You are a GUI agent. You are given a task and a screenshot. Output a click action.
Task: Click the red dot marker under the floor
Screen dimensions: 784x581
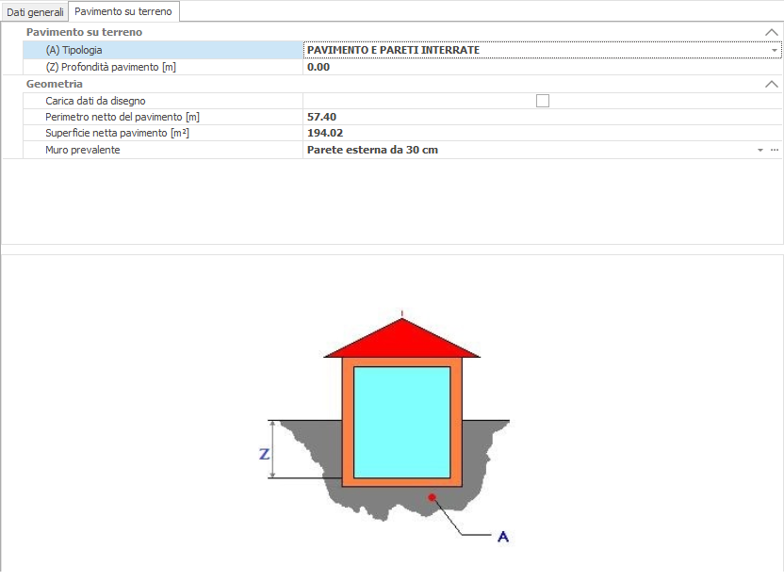coord(432,496)
